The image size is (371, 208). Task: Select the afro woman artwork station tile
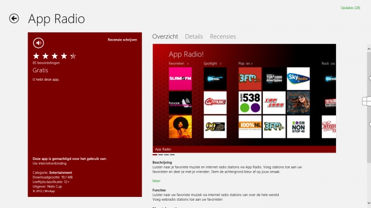[180, 127]
